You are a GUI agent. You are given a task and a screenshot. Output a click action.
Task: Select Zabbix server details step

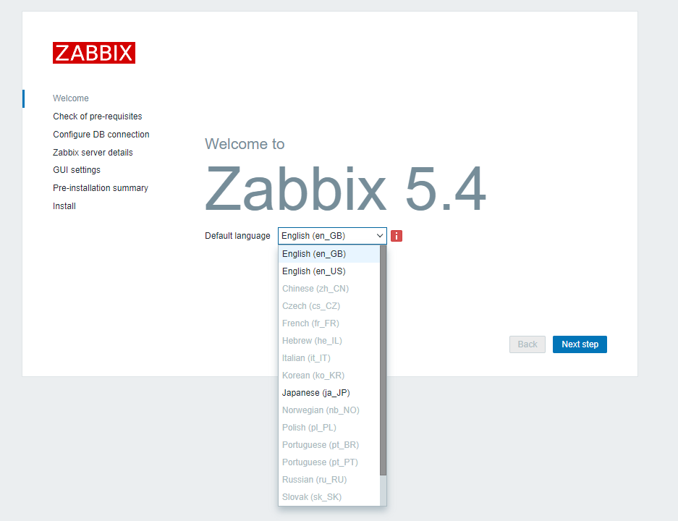(93, 153)
